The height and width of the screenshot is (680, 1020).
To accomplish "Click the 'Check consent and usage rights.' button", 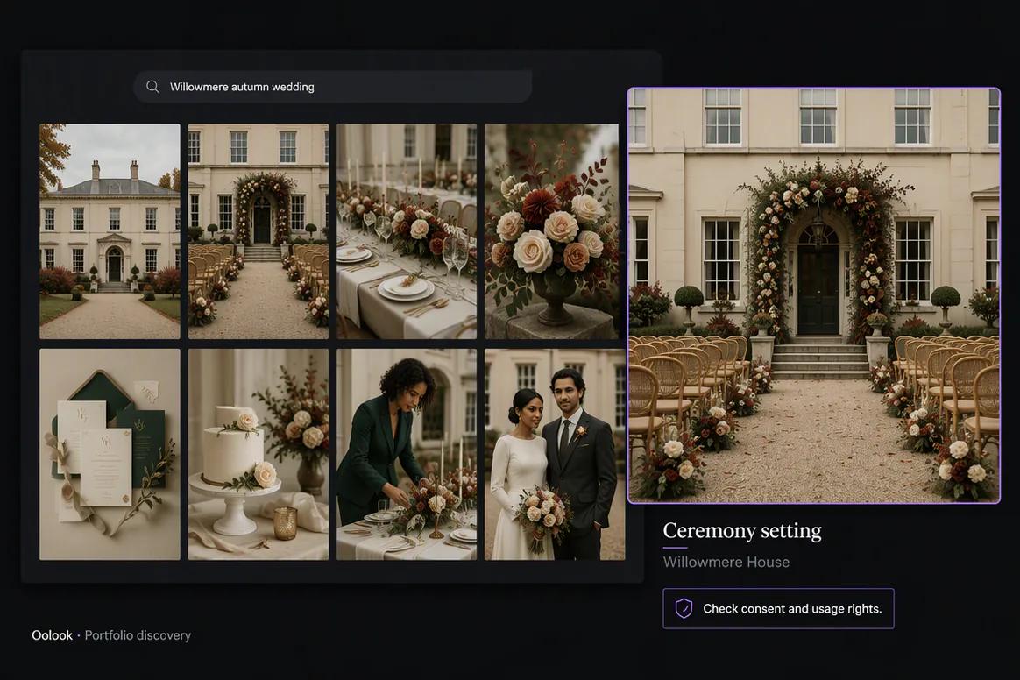I will coord(778,608).
